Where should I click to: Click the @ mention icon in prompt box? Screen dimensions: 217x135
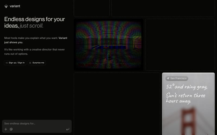[11, 129]
